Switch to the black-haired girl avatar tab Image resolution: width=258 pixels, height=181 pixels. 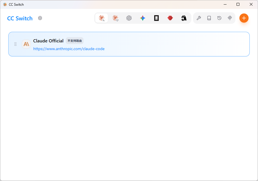[x=184, y=18]
